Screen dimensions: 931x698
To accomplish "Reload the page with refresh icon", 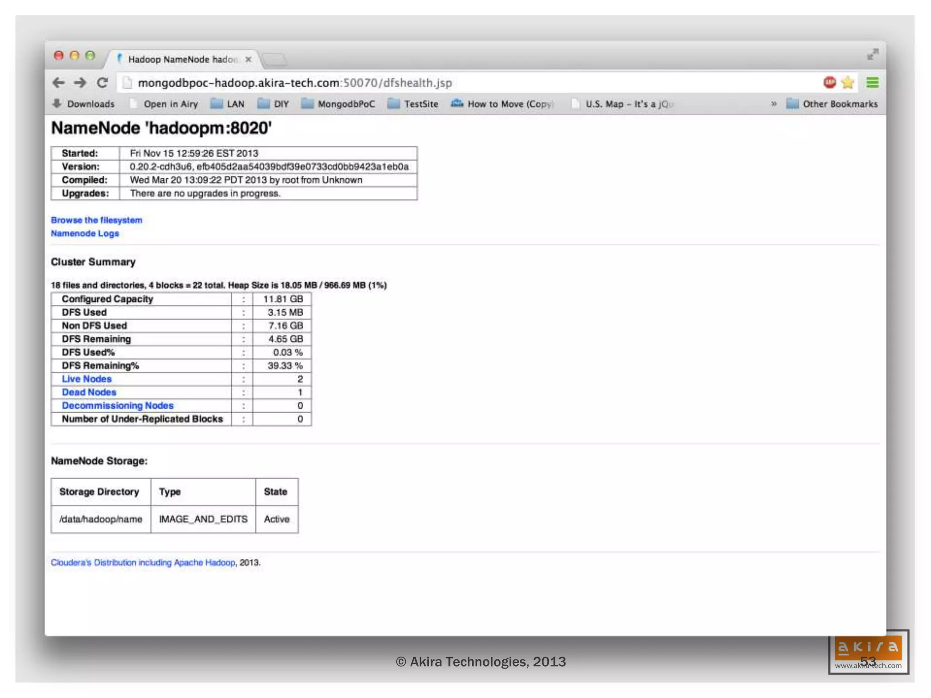I will point(102,83).
